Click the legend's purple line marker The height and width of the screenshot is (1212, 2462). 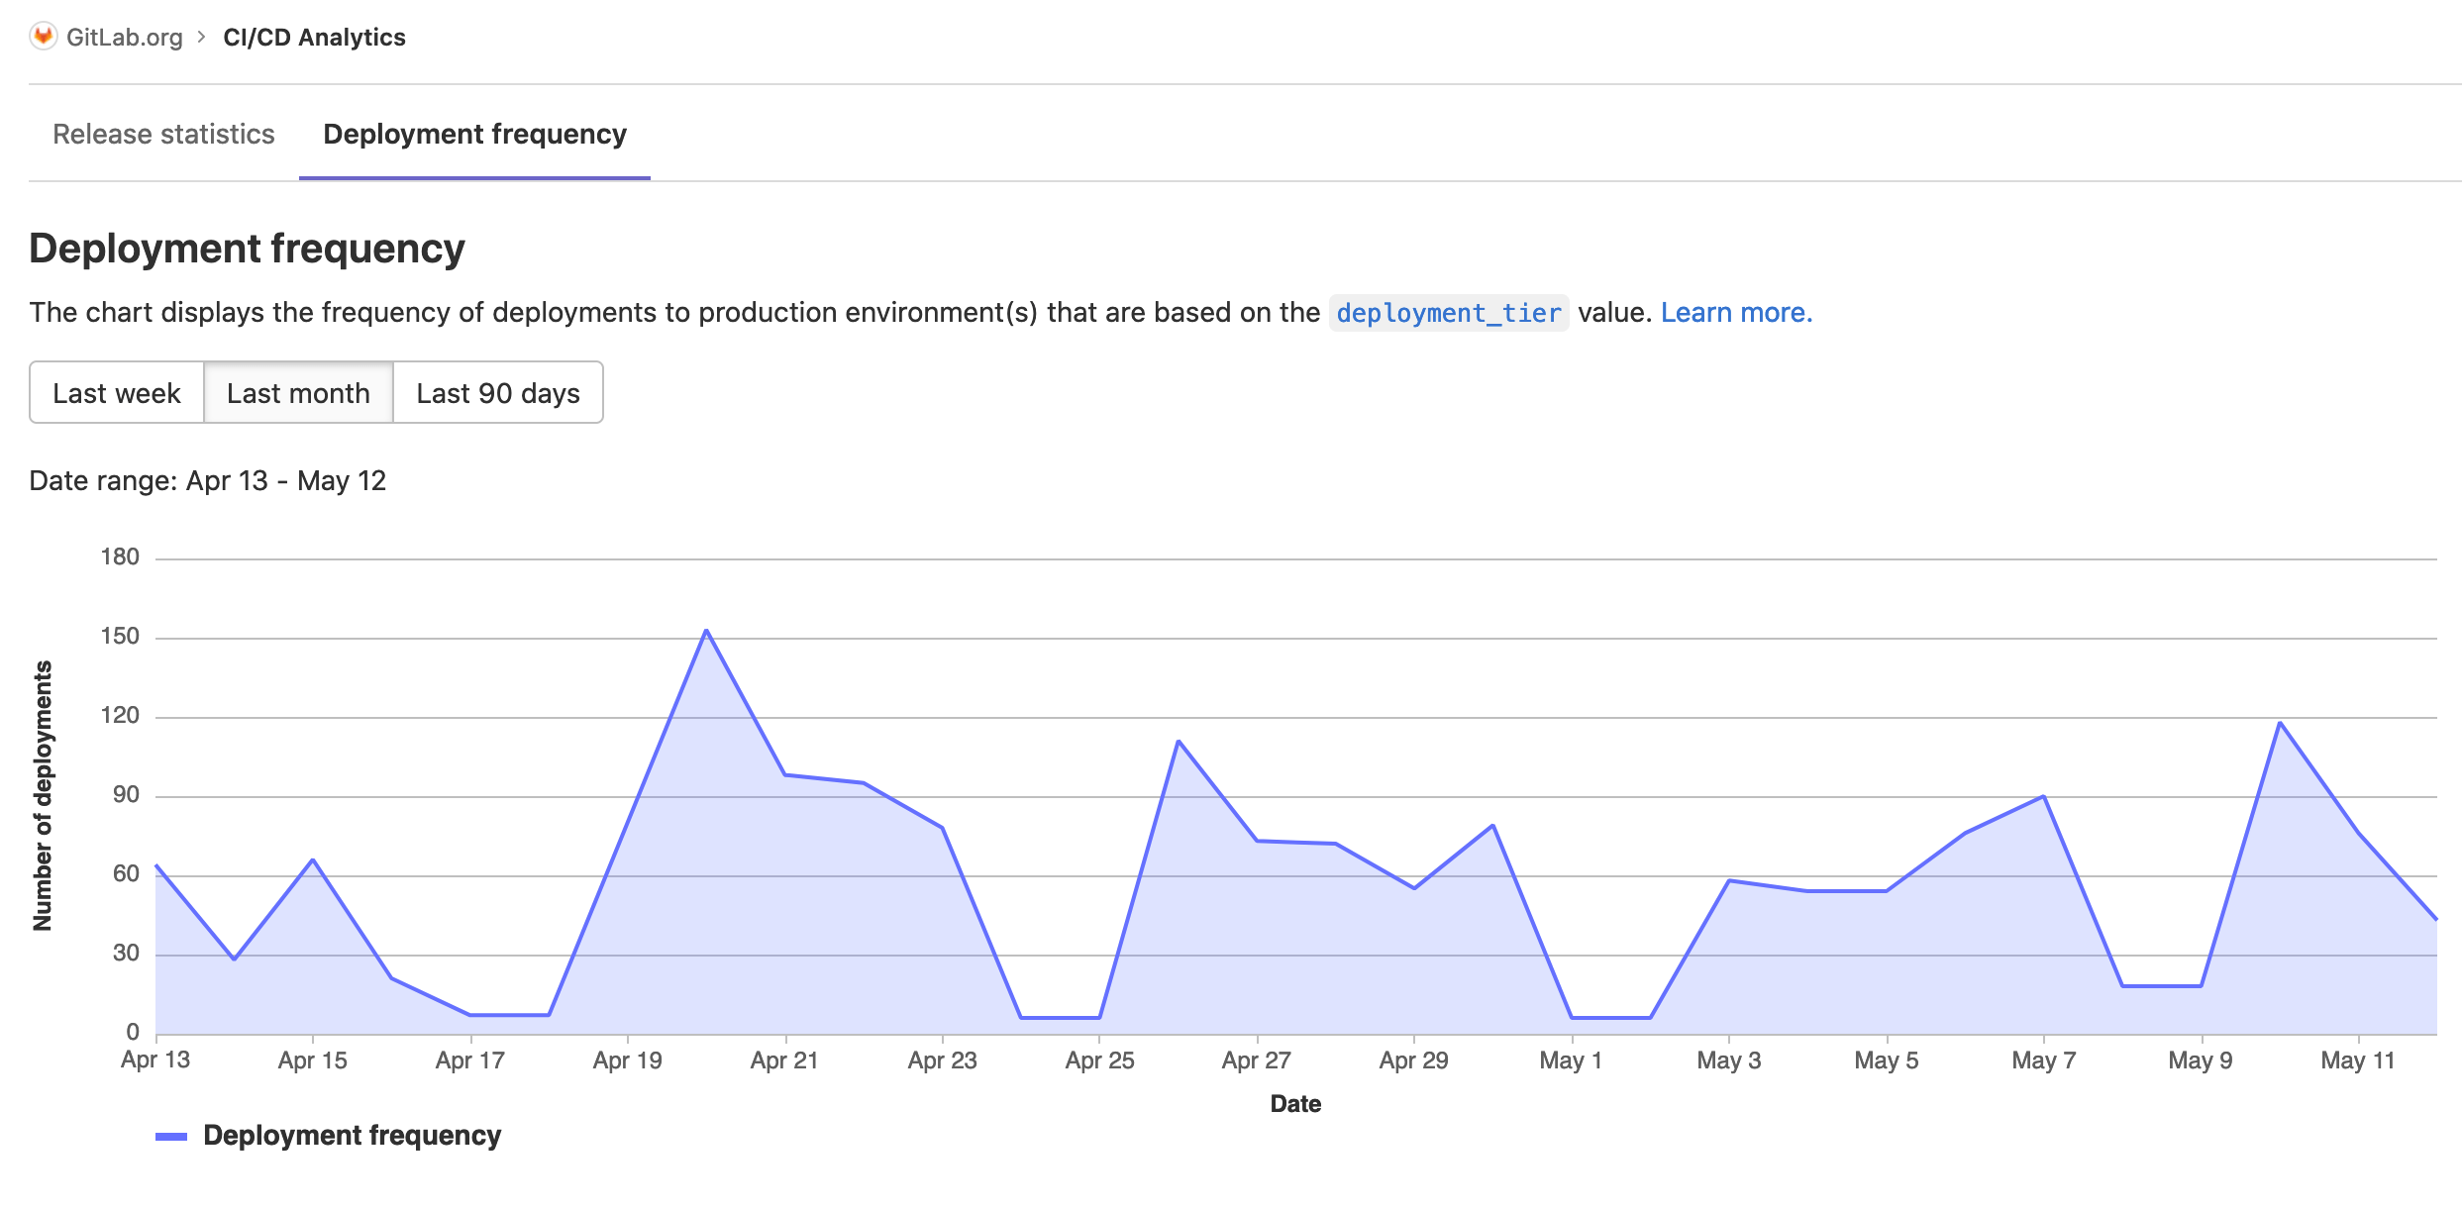pyautogui.click(x=170, y=1136)
